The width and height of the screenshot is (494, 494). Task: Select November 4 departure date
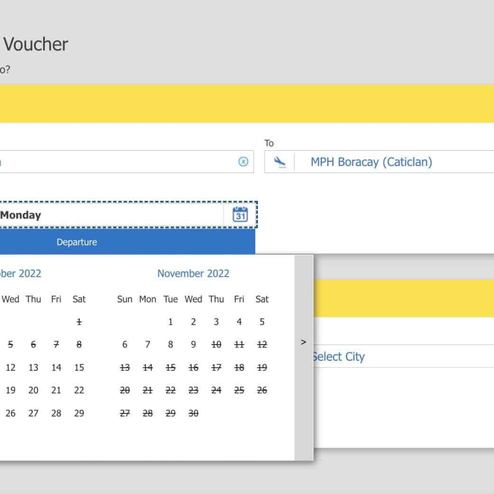click(x=239, y=322)
